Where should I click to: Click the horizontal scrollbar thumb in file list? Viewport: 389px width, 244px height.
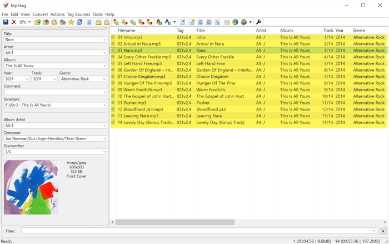(x=174, y=222)
